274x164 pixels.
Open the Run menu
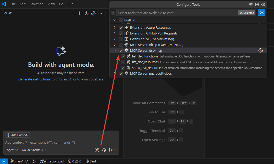(x=70, y=4)
